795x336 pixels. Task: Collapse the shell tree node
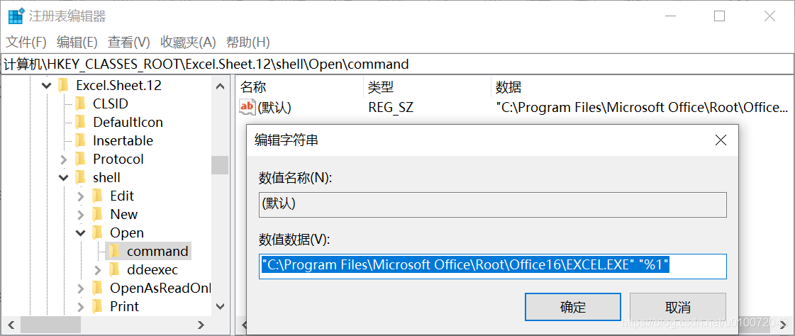(x=64, y=177)
